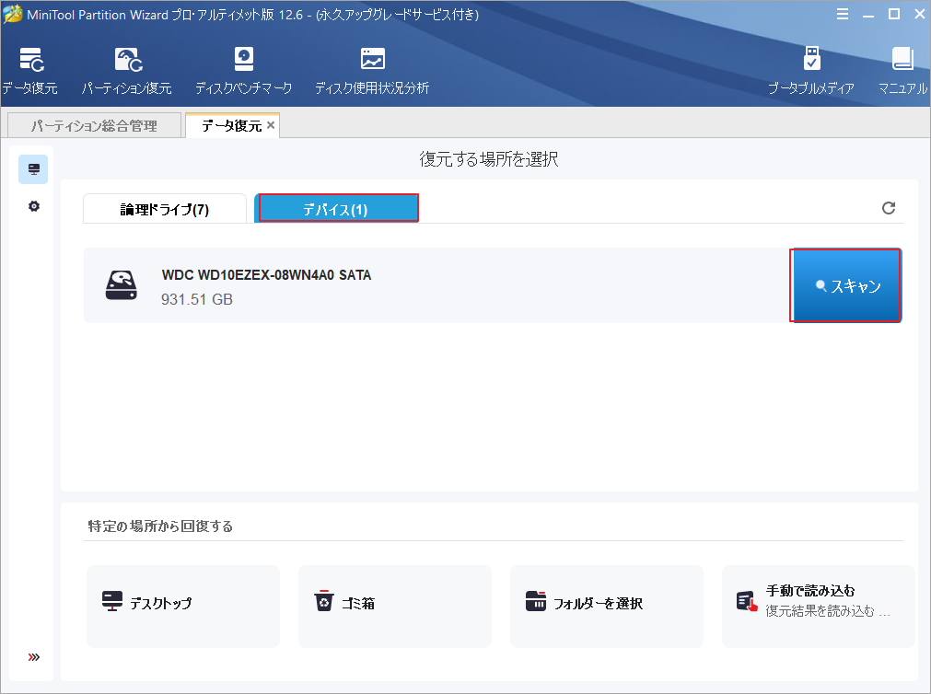931x694 pixels.
Task: Open the マニュアル help icon
Action: (x=902, y=71)
